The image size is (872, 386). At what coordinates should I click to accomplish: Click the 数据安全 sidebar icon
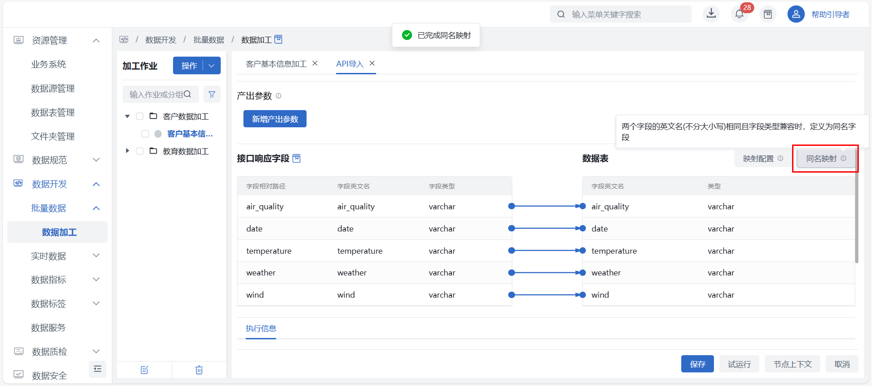pos(18,374)
